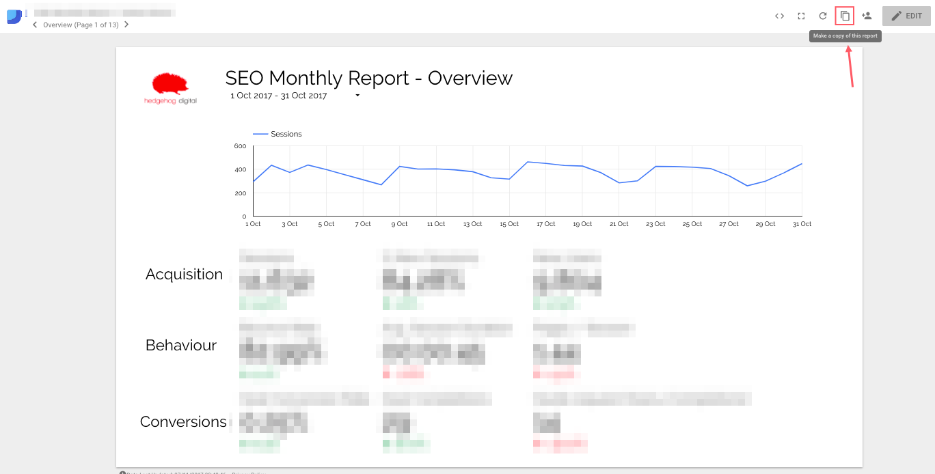Click the data last updated info icon

(122, 472)
